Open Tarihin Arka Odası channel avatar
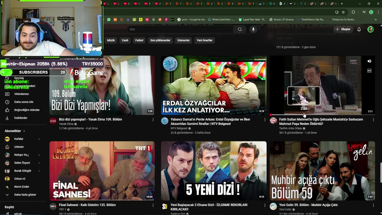The width and height of the screenshot is (382, 215). [273, 121]
